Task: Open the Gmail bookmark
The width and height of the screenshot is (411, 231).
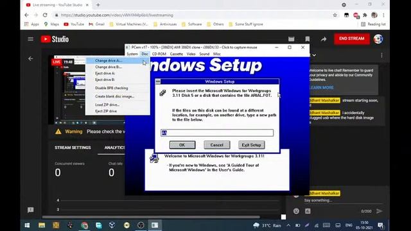Action: coord(96,24)
